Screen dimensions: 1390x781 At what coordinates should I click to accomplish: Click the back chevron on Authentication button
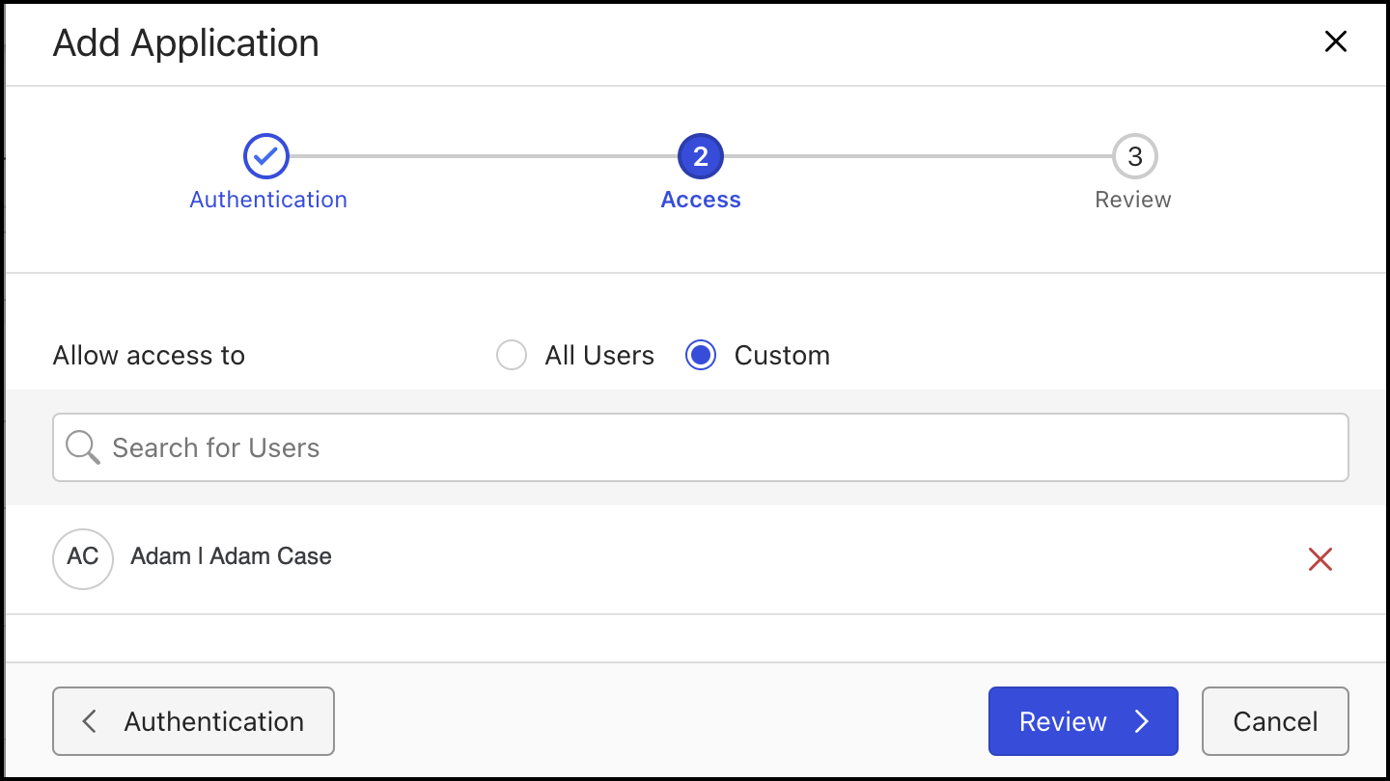[x=89, y=720]
